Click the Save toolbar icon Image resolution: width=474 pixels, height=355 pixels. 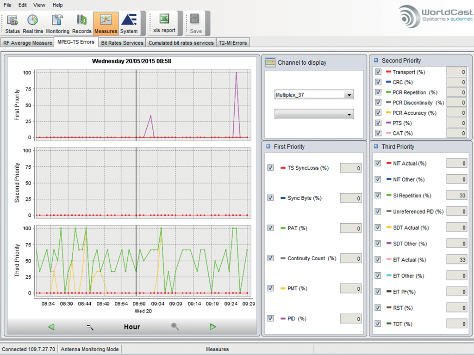(195, 21)
